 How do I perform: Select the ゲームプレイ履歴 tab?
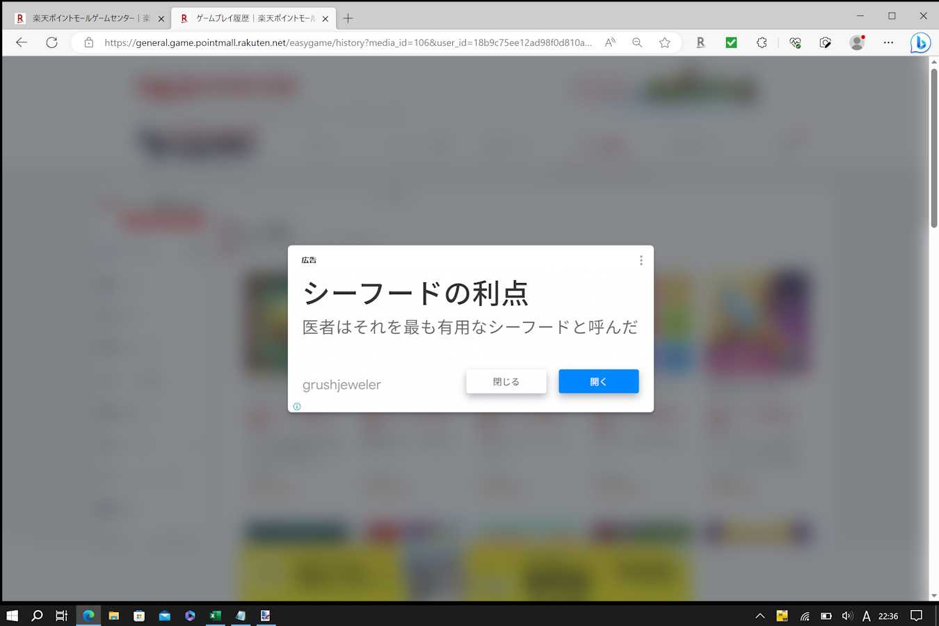(254, 19)
